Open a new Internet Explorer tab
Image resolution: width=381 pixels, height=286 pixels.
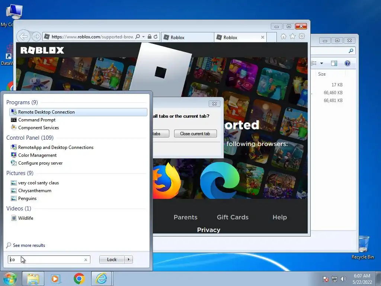coord(272,38)
